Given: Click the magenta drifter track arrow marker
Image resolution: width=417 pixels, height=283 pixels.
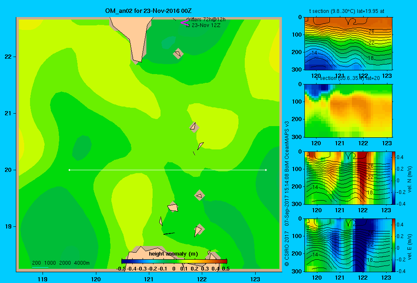Looking at the screenshot, I should pyautogui.click(x=184, y=23).
